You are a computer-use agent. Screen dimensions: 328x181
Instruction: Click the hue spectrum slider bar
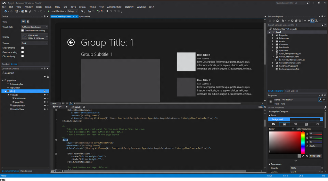click(303, 143)
